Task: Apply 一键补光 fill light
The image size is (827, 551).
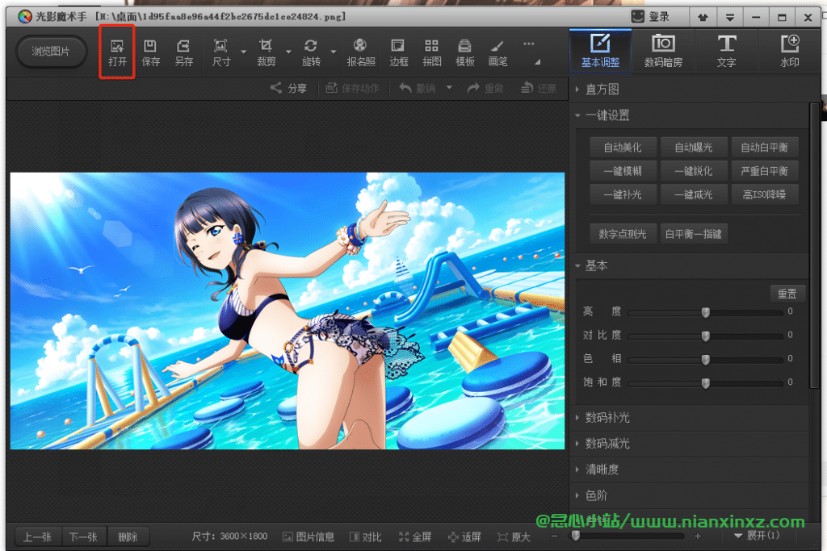Action: [623, 195]
